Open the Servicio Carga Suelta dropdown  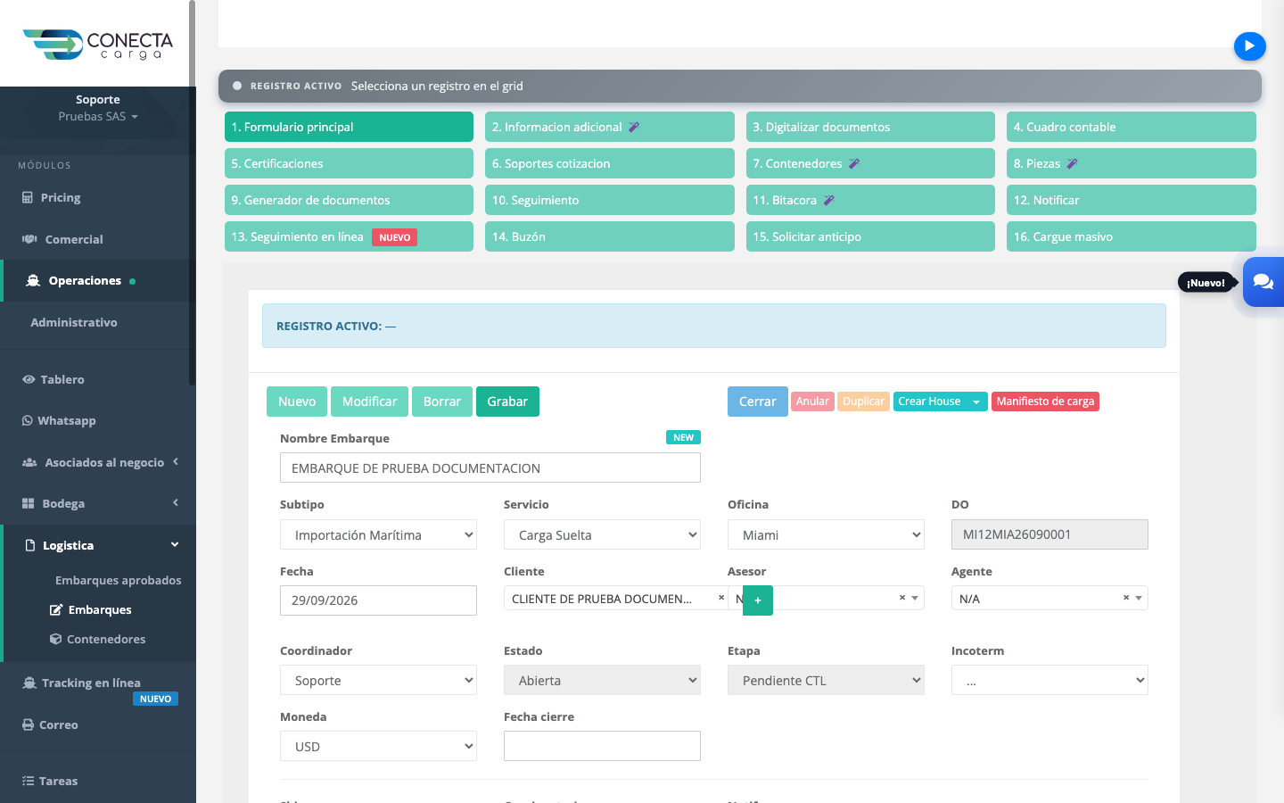pos(602,534)
